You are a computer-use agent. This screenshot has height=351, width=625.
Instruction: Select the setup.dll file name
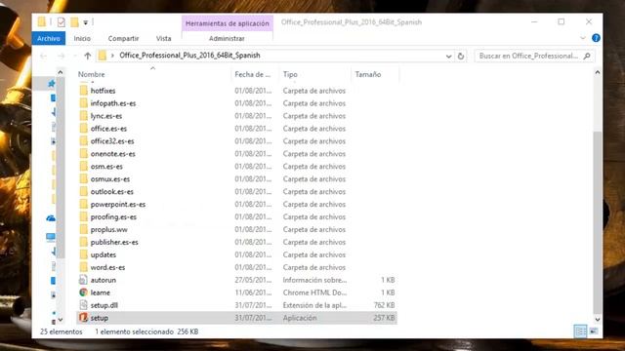[104, 305]
